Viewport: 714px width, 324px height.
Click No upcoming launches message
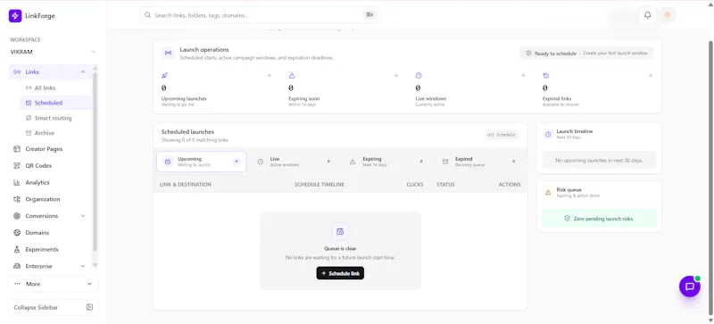[599, 161]
